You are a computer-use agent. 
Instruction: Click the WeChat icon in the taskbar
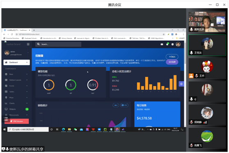coord(76,129)
